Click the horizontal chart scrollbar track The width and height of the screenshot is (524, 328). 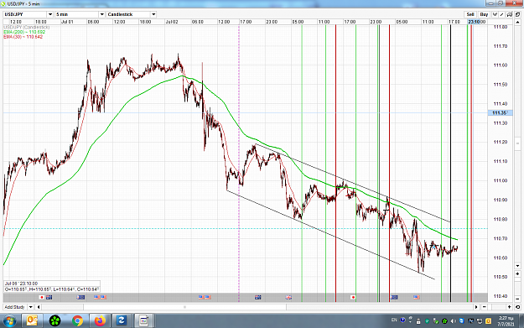(x=257, y=307)
